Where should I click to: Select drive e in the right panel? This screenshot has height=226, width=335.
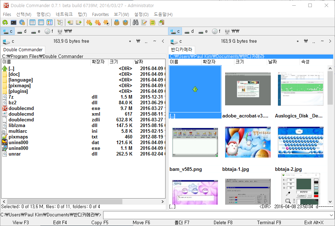pos(203,31)
